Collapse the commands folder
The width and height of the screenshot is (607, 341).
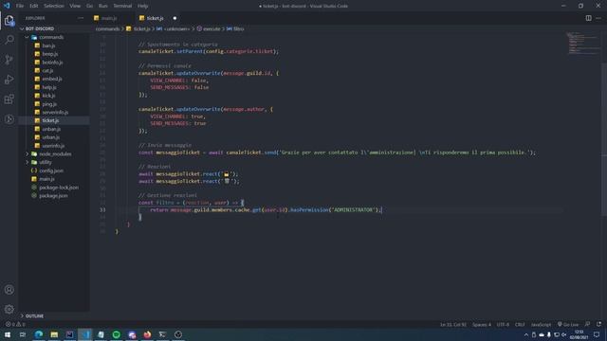click(x=50, y=37)
